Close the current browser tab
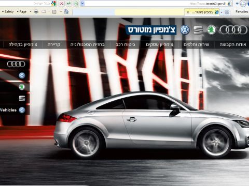Screen dimensions: 249x186 tap(188, 12)
